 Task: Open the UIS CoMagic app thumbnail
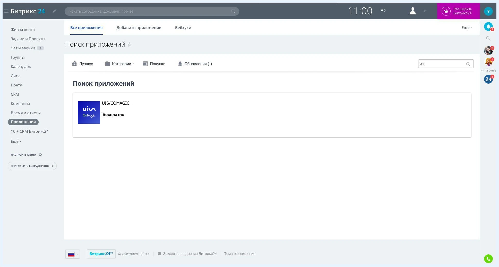coord(89,112)
